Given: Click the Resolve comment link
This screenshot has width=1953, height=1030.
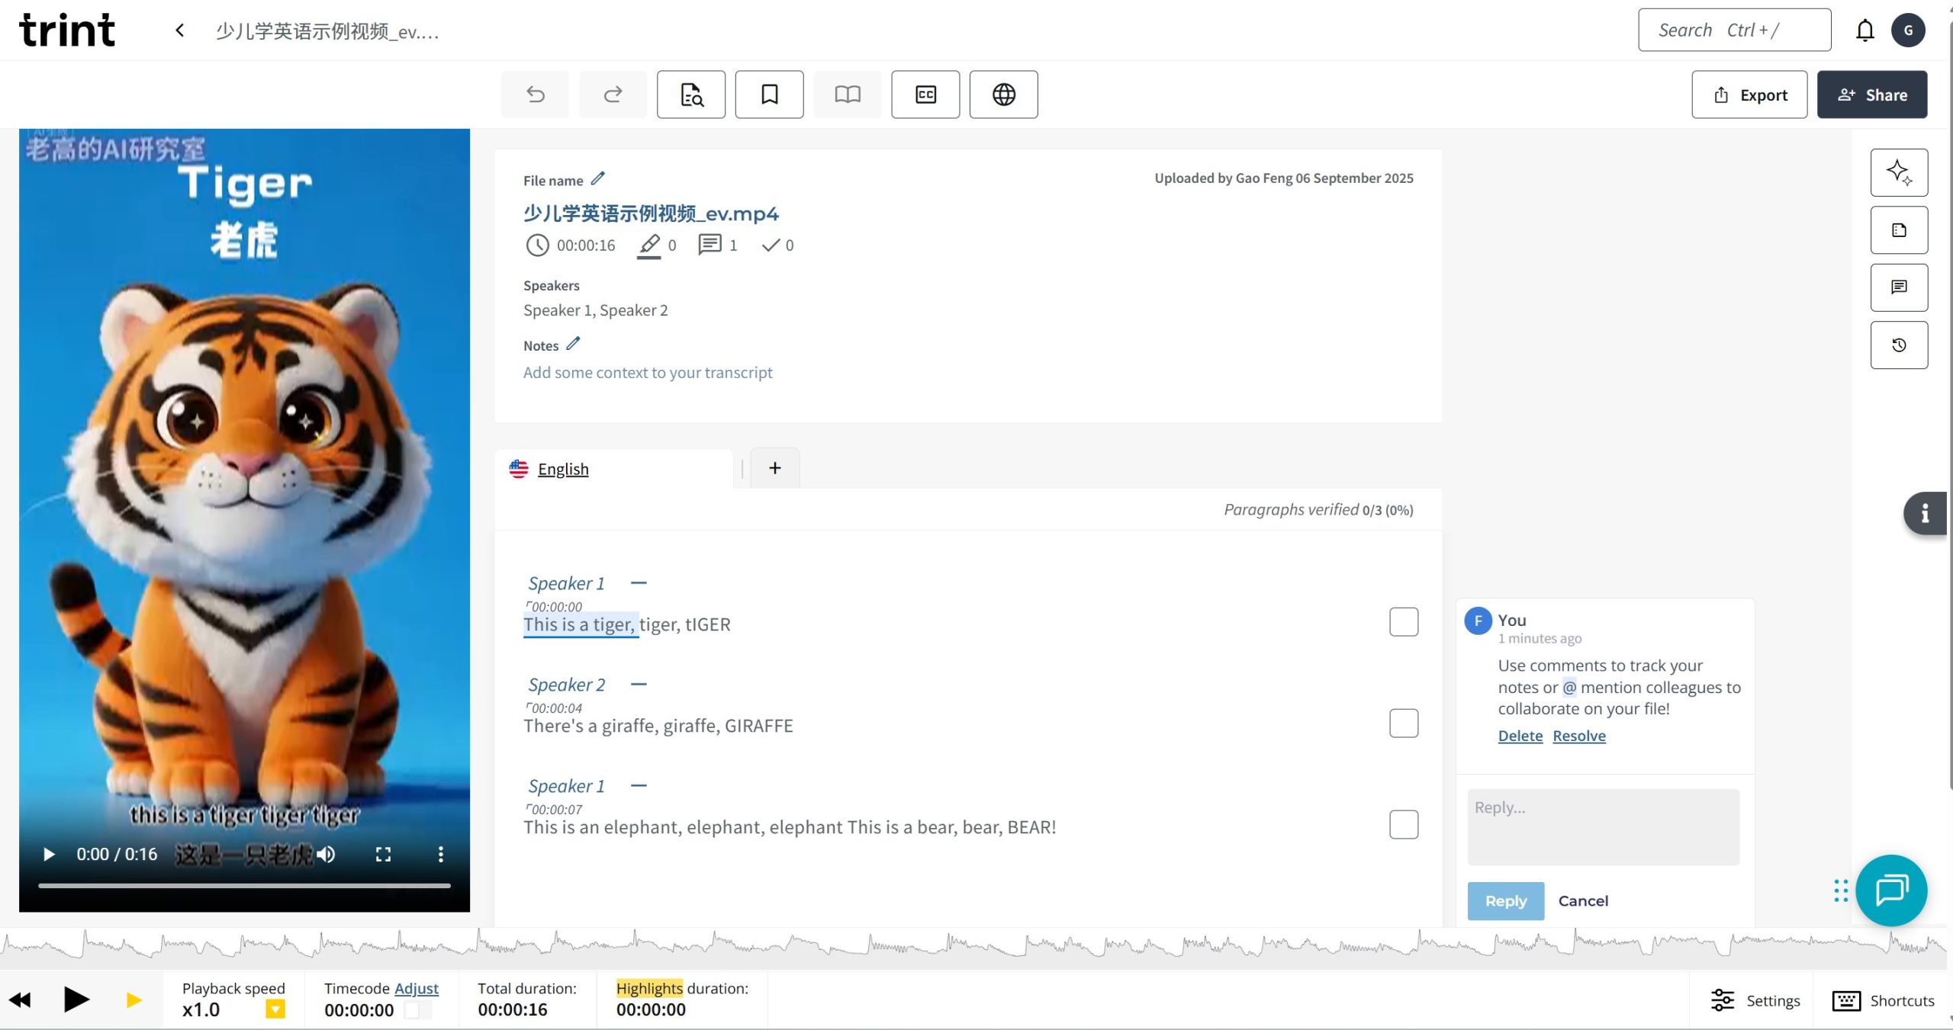Looking at the screenshot, I should pos(1578,736).
